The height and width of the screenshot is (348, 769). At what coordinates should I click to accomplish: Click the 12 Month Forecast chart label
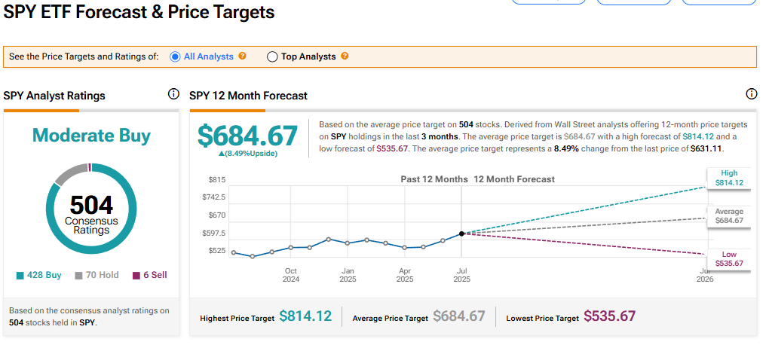(x=514, y=179)
